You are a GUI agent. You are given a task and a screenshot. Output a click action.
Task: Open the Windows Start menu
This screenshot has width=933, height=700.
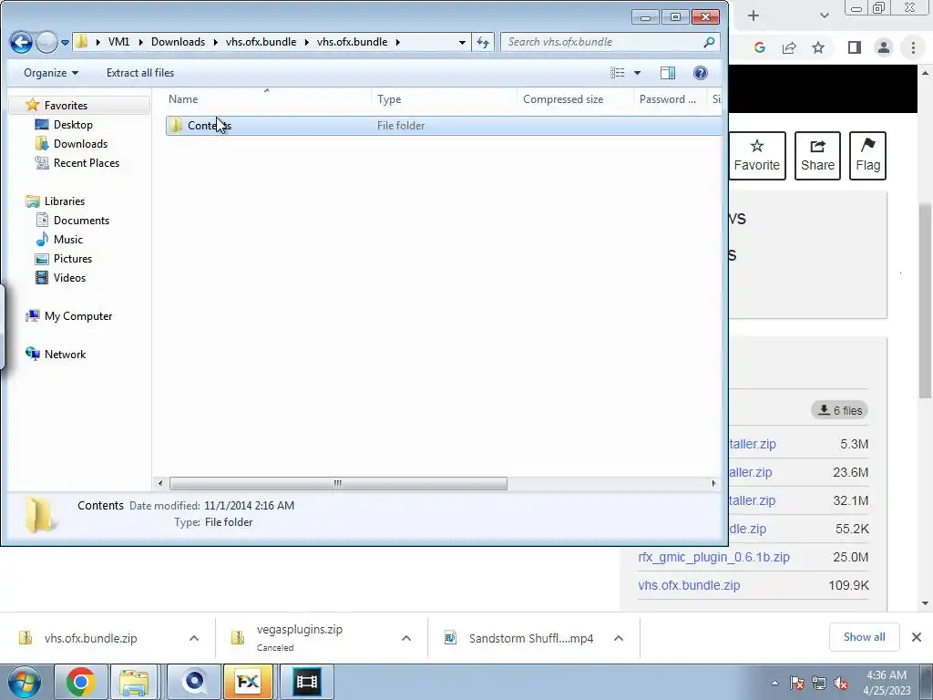[x=25, y=682]
